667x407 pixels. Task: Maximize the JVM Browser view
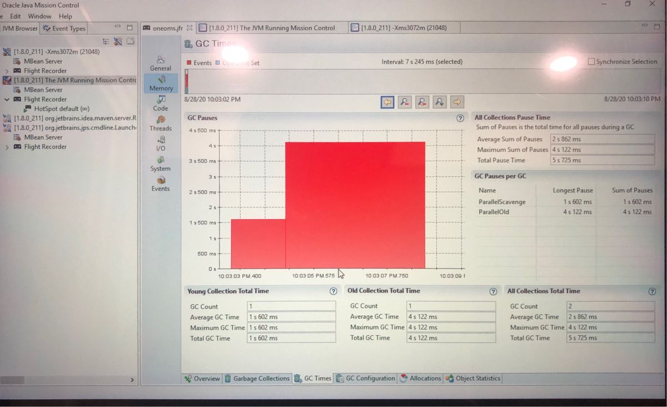(130, 27)
